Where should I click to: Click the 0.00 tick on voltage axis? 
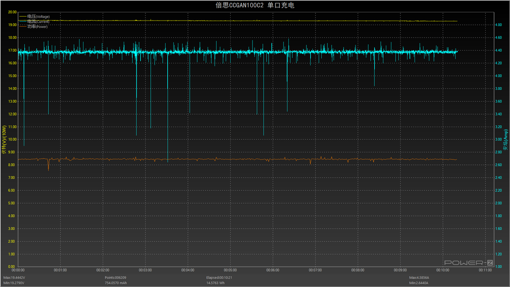pyautogui.click(x=12, y=266)
